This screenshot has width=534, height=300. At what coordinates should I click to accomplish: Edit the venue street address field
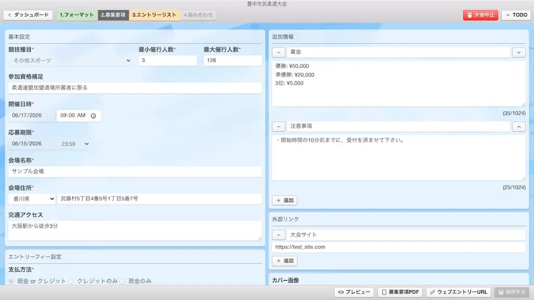tap(160, 198)
